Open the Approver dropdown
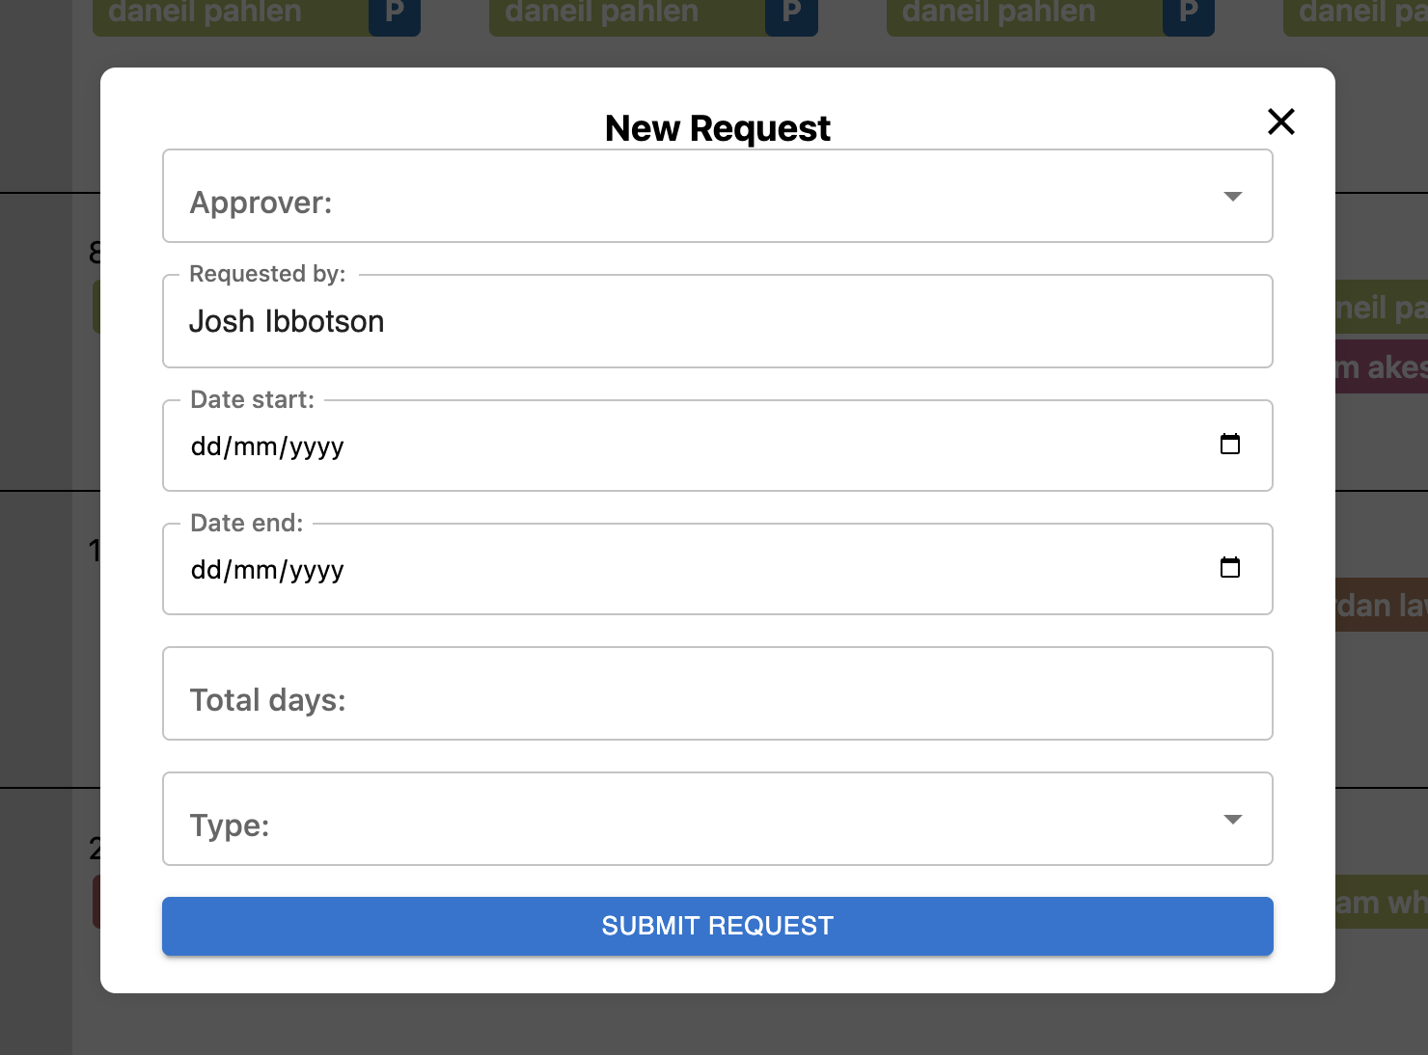The width and height of the screenshot is (1428, 1055). [717, 197]
